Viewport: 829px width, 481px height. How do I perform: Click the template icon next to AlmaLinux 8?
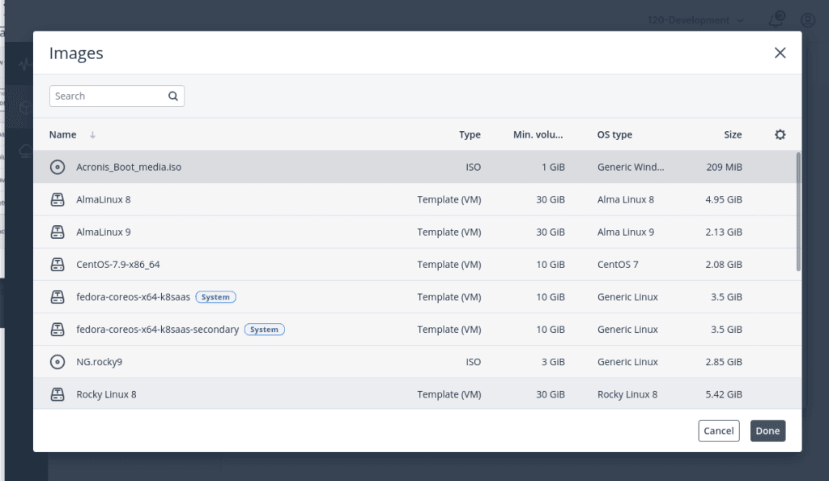pyautogui.click(x=57, y=200)
